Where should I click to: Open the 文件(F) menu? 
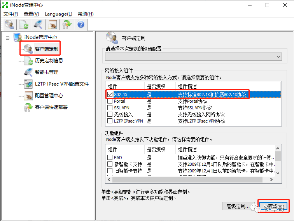point(11,14)
